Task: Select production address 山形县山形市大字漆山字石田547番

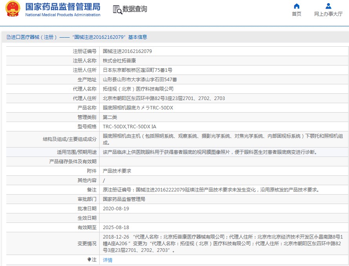Action: 140,80
